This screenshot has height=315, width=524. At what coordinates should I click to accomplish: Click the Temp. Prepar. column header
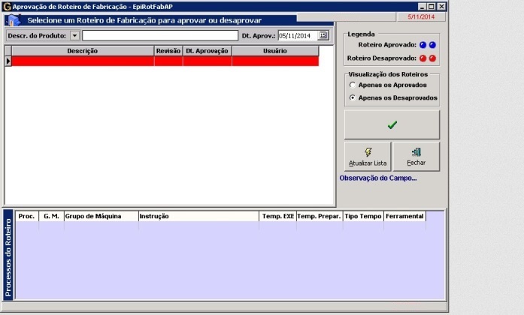320,216
